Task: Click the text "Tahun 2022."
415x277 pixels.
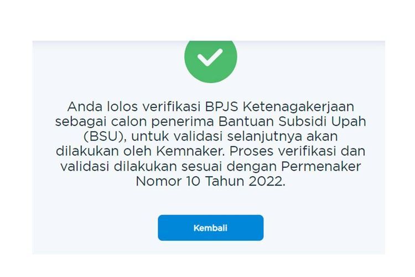Action: (x=245, y=182)
